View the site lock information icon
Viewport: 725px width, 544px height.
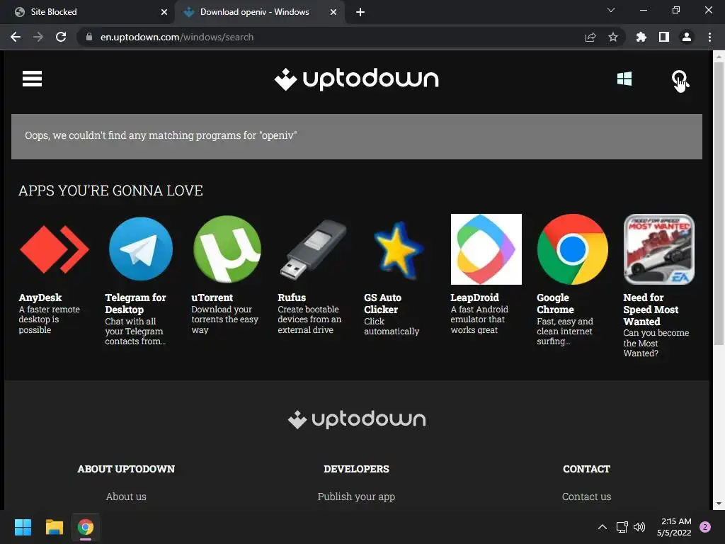point(89,37)
